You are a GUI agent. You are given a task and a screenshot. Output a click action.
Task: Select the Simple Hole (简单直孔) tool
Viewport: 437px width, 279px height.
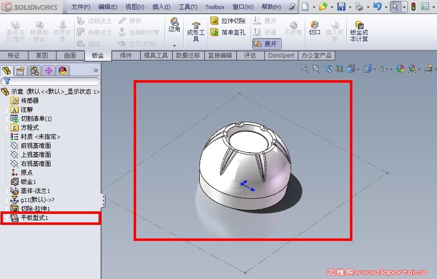[228, 33]
